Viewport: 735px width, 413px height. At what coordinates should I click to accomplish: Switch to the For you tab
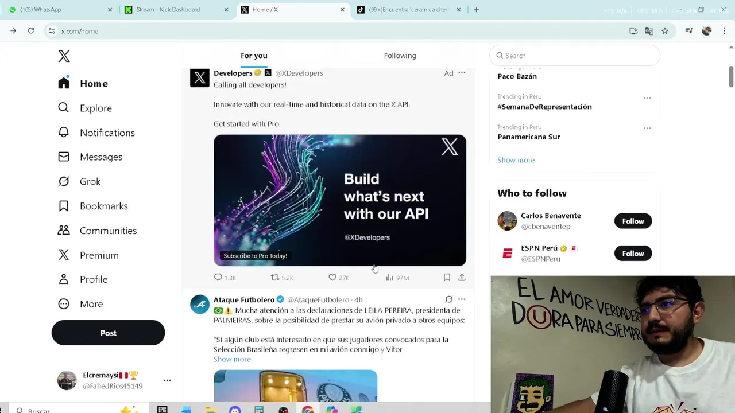[x=254, y=56]
